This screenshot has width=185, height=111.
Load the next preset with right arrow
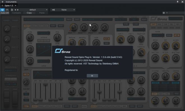click(x=18, y=10)
